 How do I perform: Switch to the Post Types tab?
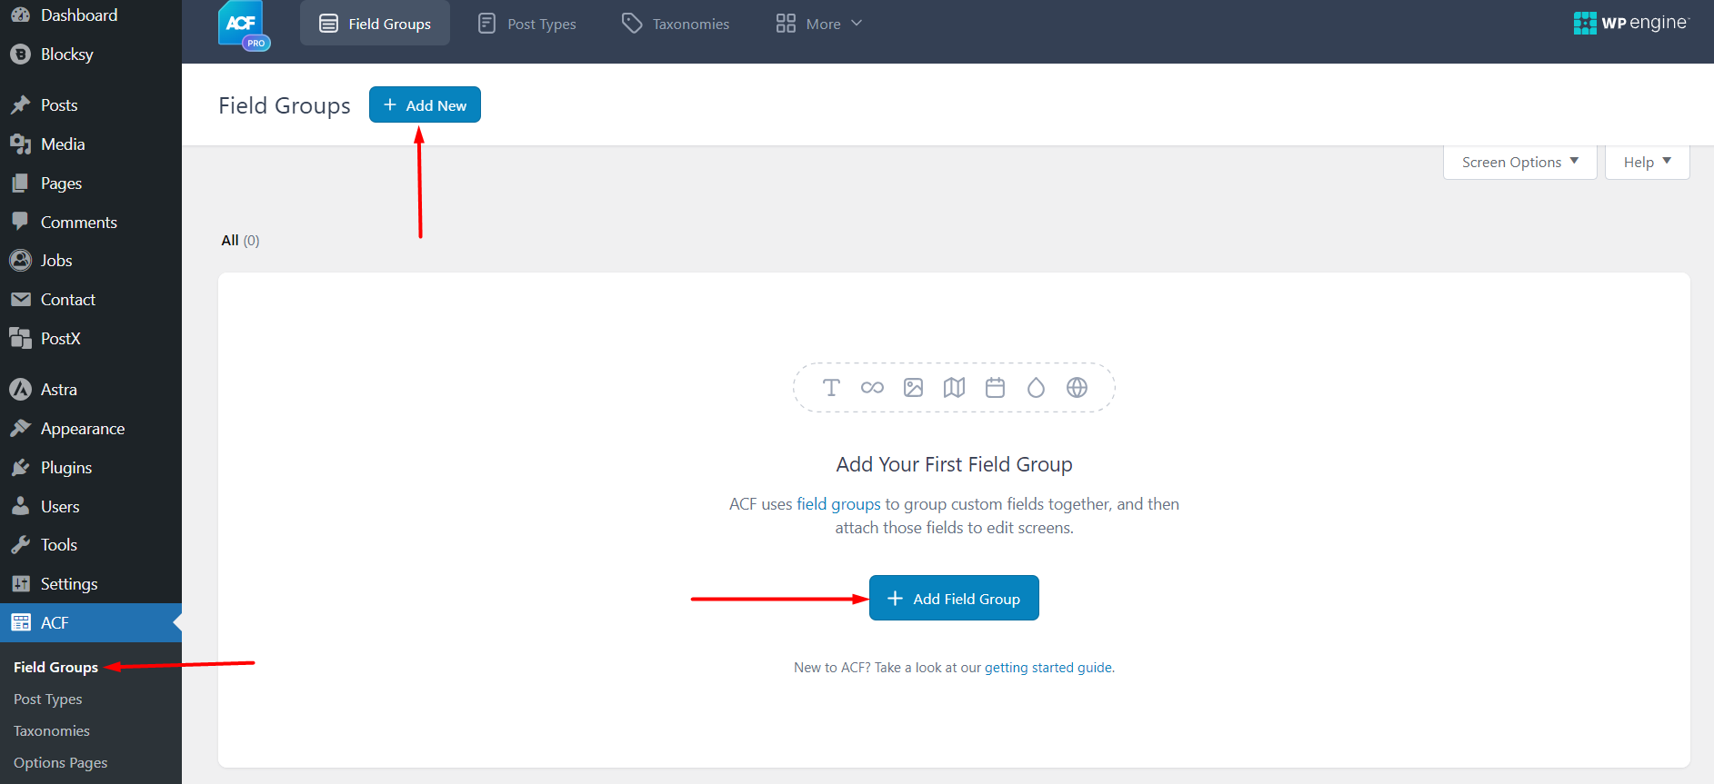point(527,24)
